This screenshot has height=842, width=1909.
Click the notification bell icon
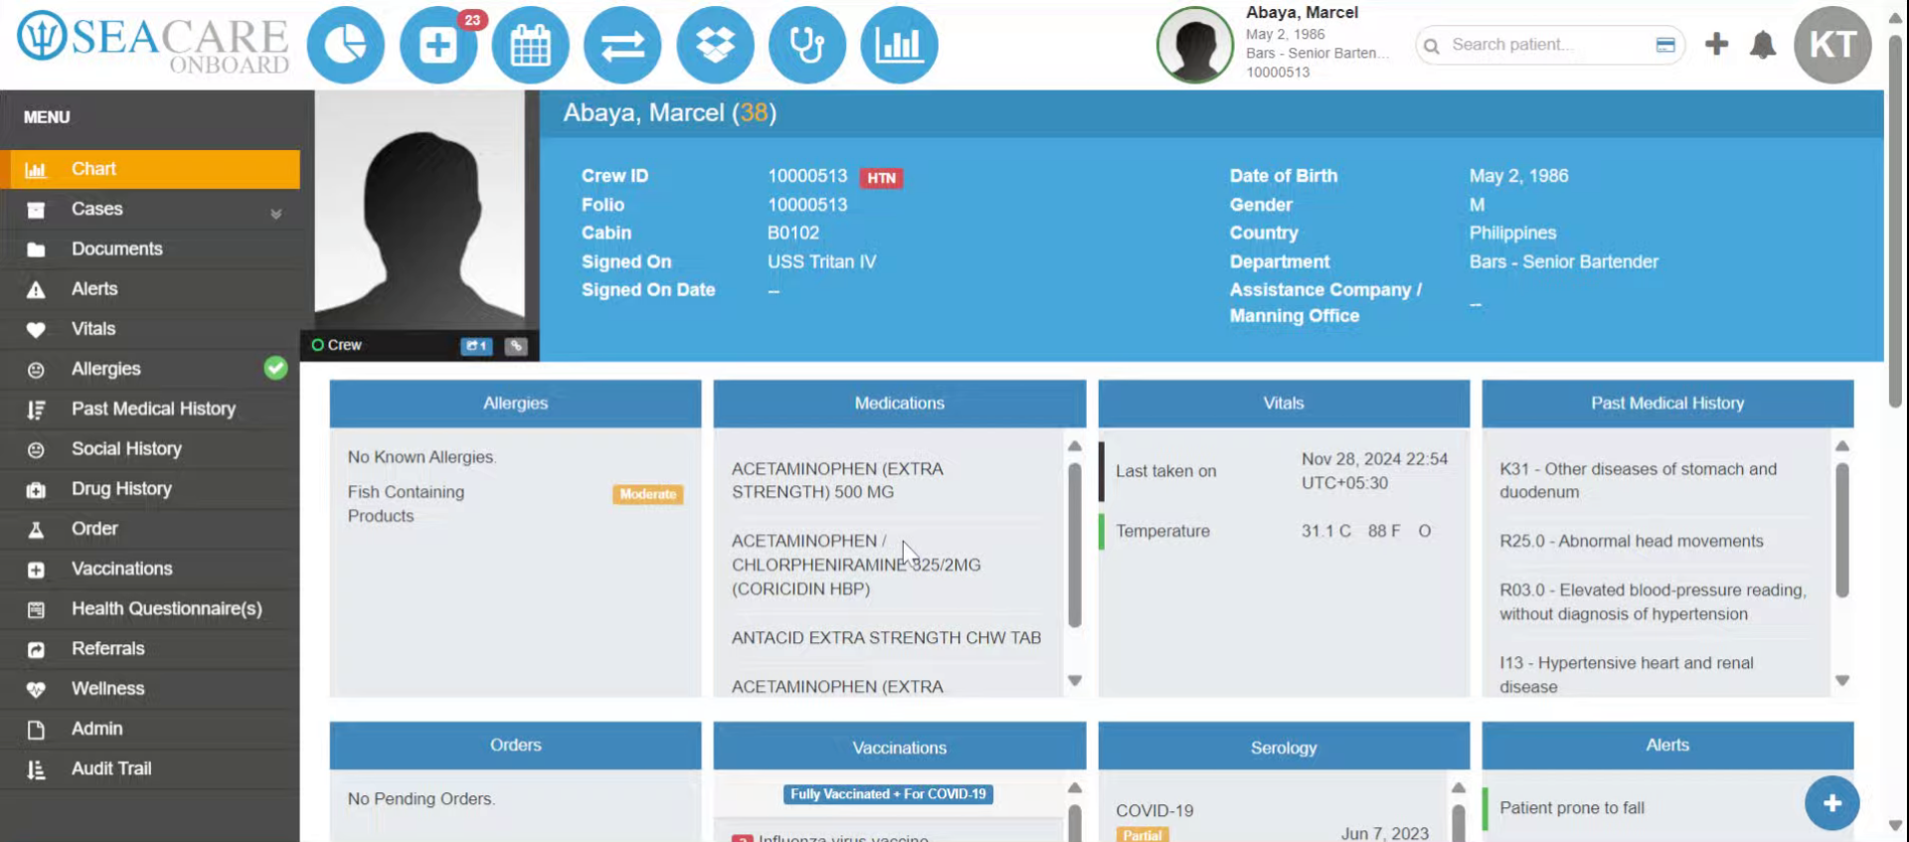(1763, 45)
